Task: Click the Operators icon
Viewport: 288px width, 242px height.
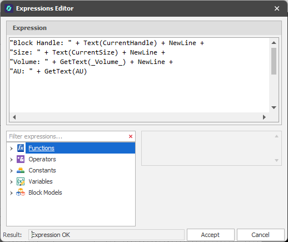Action: click(x=21, y=159)
